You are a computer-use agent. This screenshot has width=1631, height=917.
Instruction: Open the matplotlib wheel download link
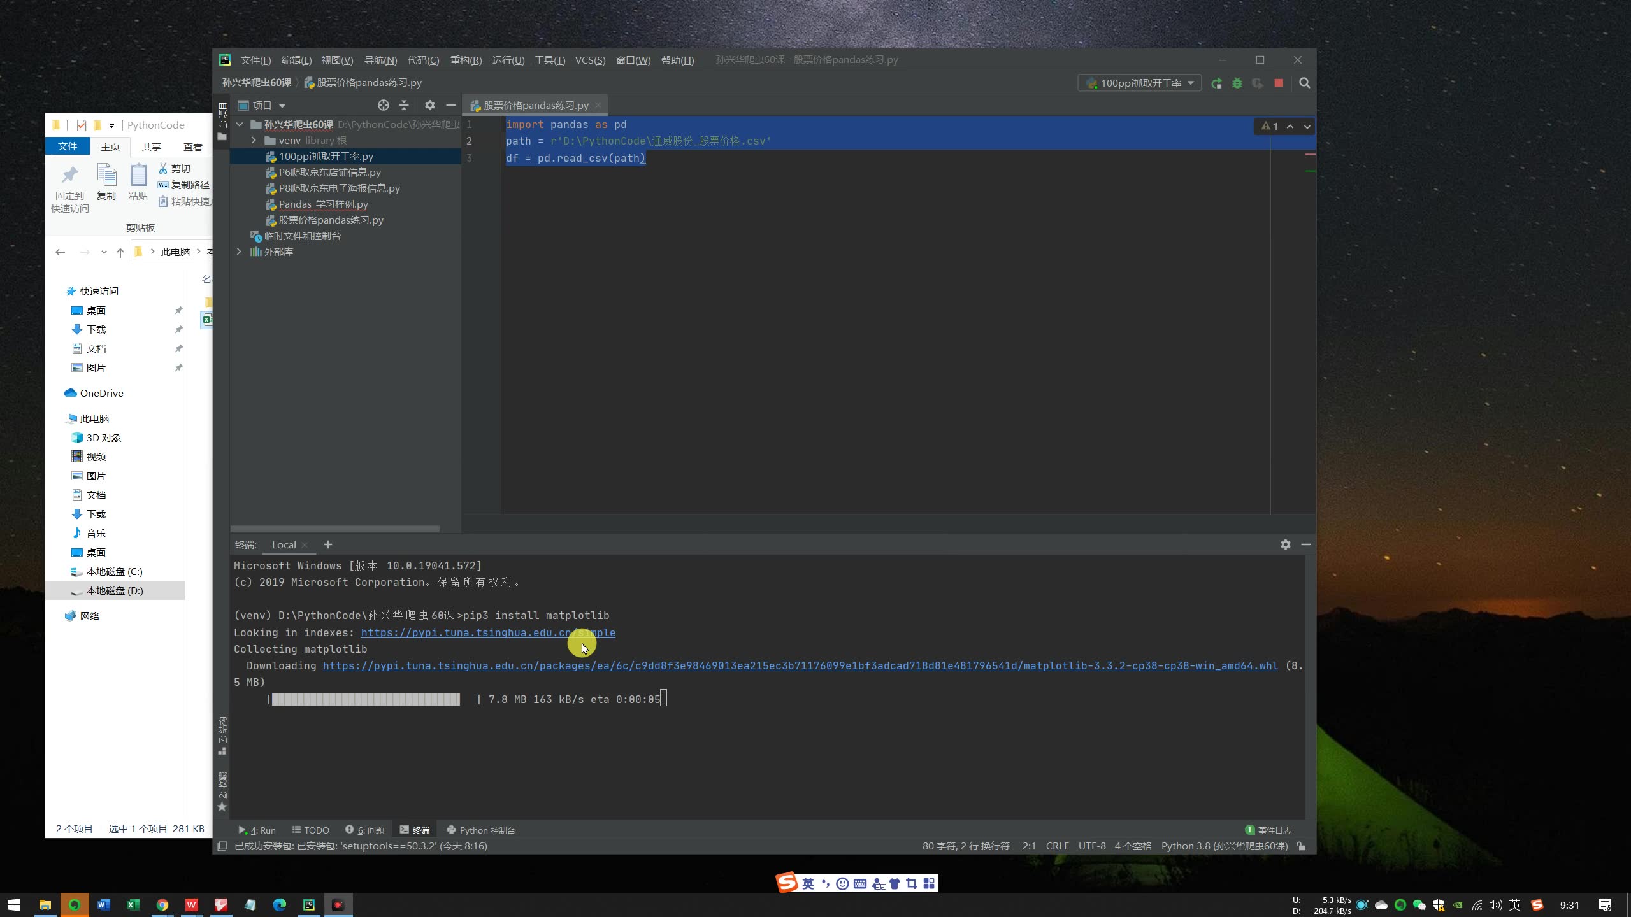point(800,665)
